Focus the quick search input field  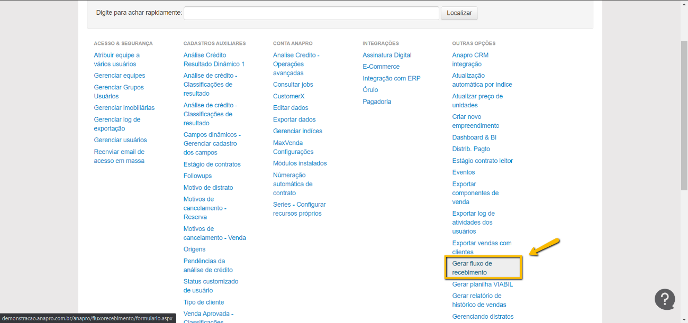point(311,13)
